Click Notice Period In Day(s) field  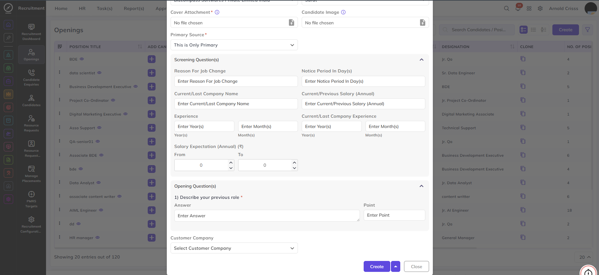tap(363, 81)
